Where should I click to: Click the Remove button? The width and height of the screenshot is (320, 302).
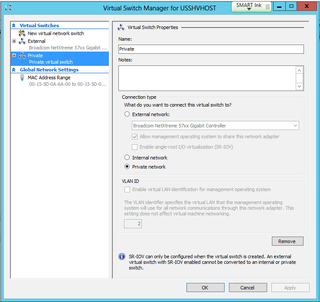287,241
